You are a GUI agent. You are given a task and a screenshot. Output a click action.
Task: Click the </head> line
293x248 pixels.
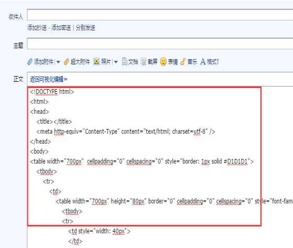(x=40, y=142)
